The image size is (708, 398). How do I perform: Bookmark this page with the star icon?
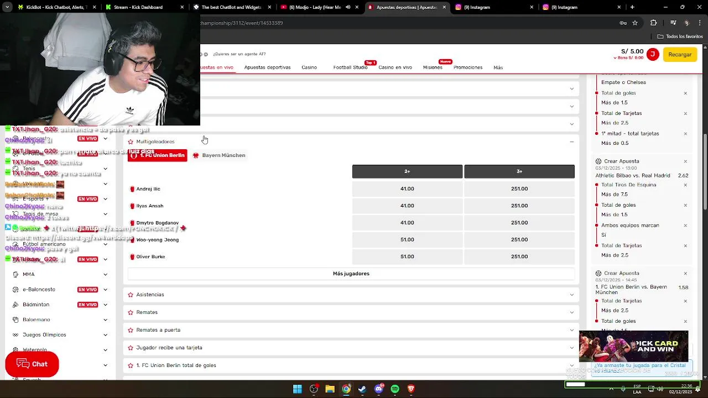coord(635,23)
